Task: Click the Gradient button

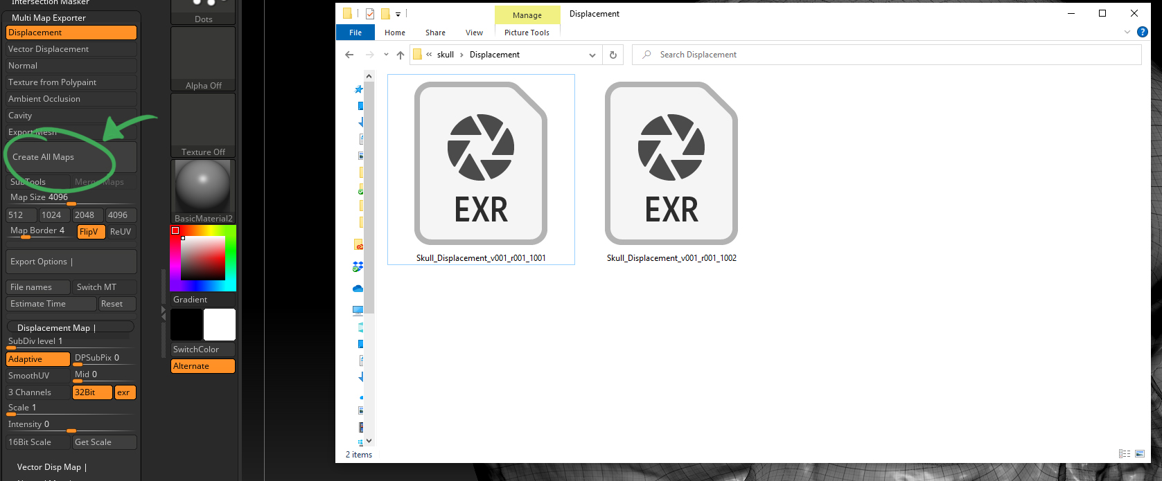Action: pyautogui.click(x=203, y=300)
